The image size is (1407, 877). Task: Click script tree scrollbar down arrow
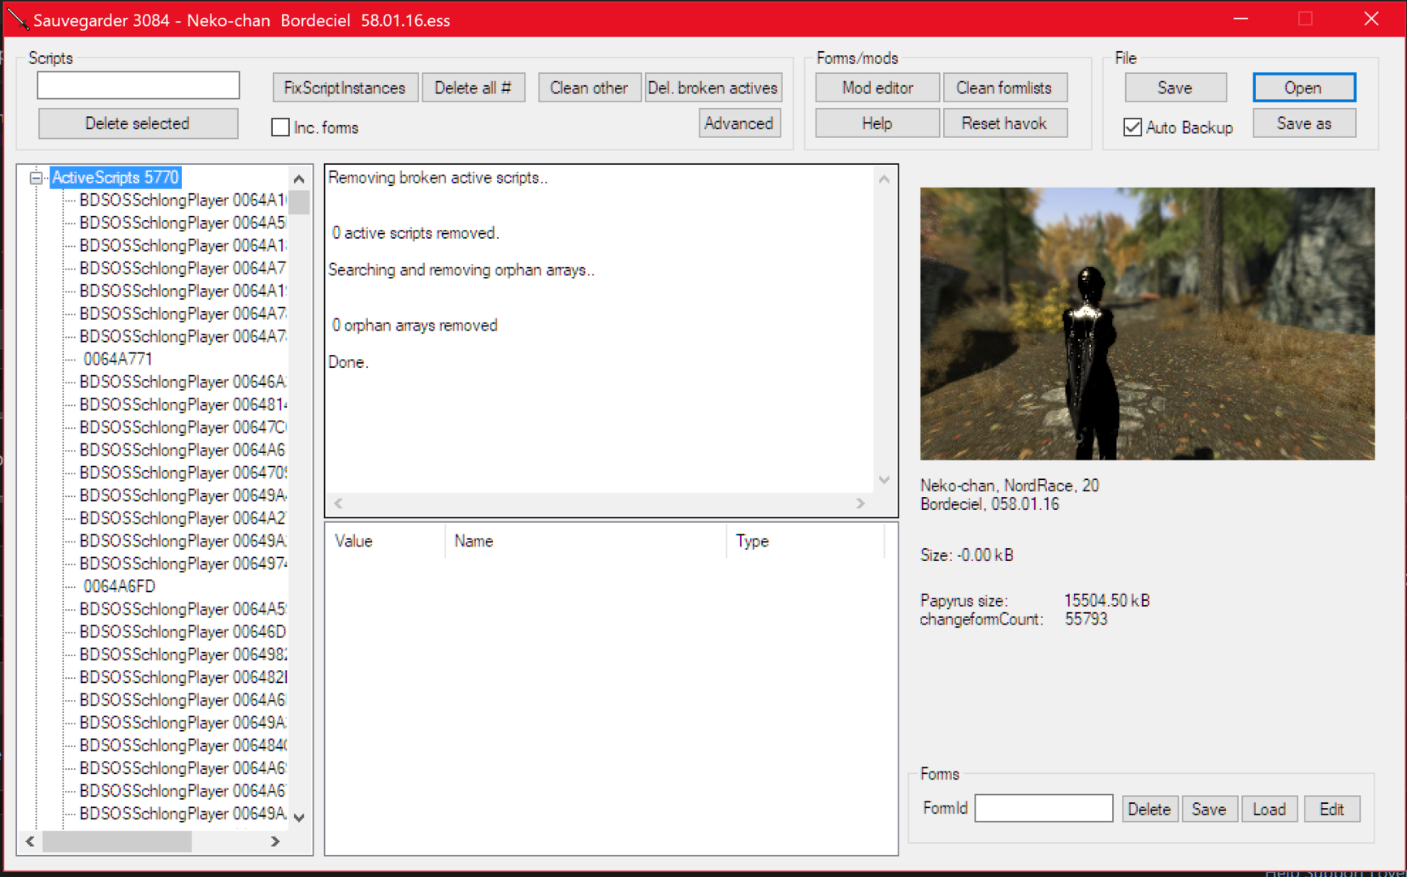coord(299,818)
